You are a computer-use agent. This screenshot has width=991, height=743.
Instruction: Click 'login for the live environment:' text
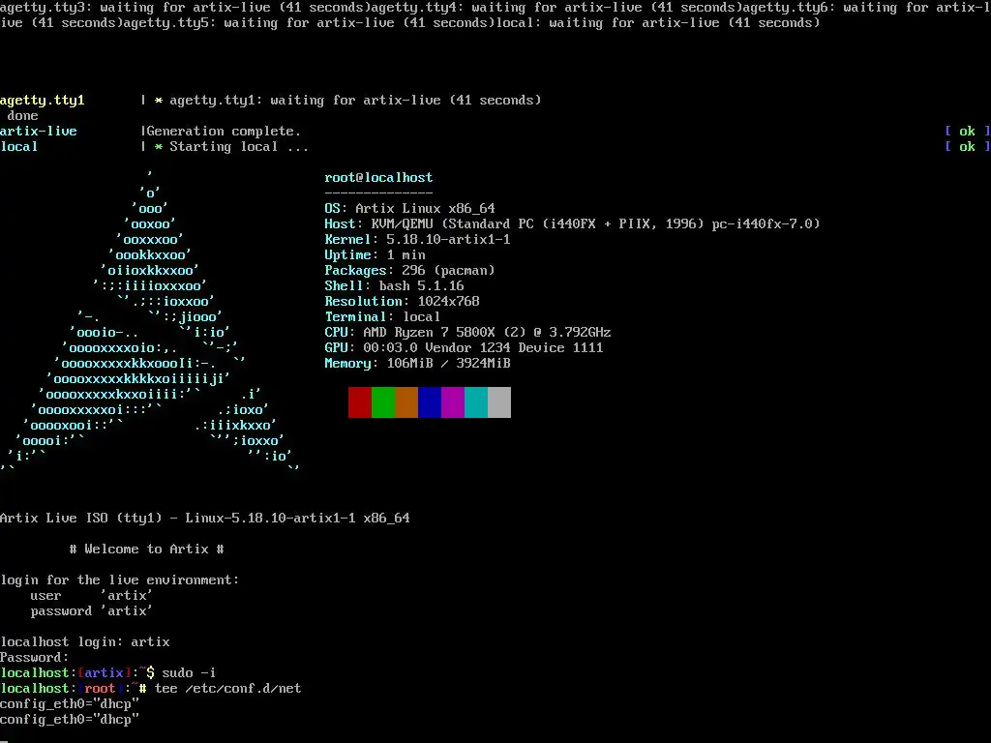click(119, 580)
